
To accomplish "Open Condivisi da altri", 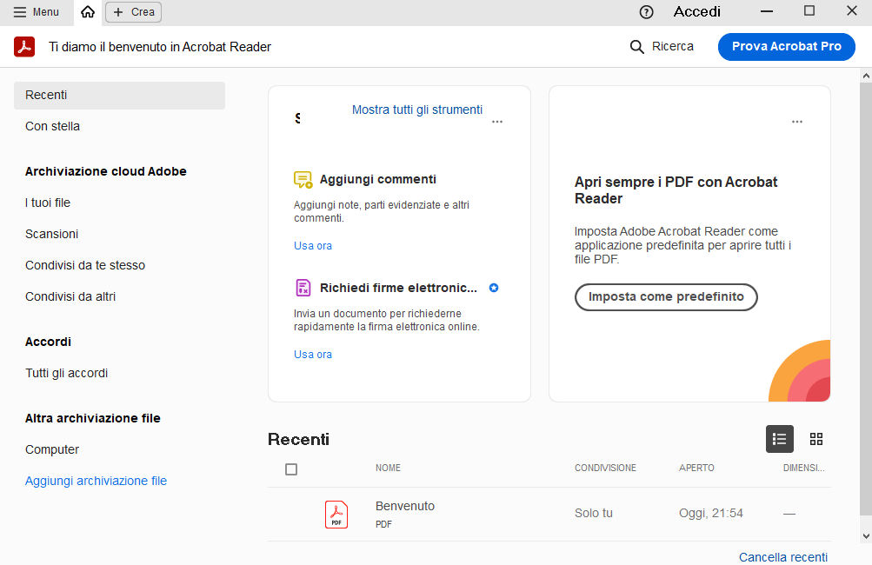I will [x=70, y=296].
